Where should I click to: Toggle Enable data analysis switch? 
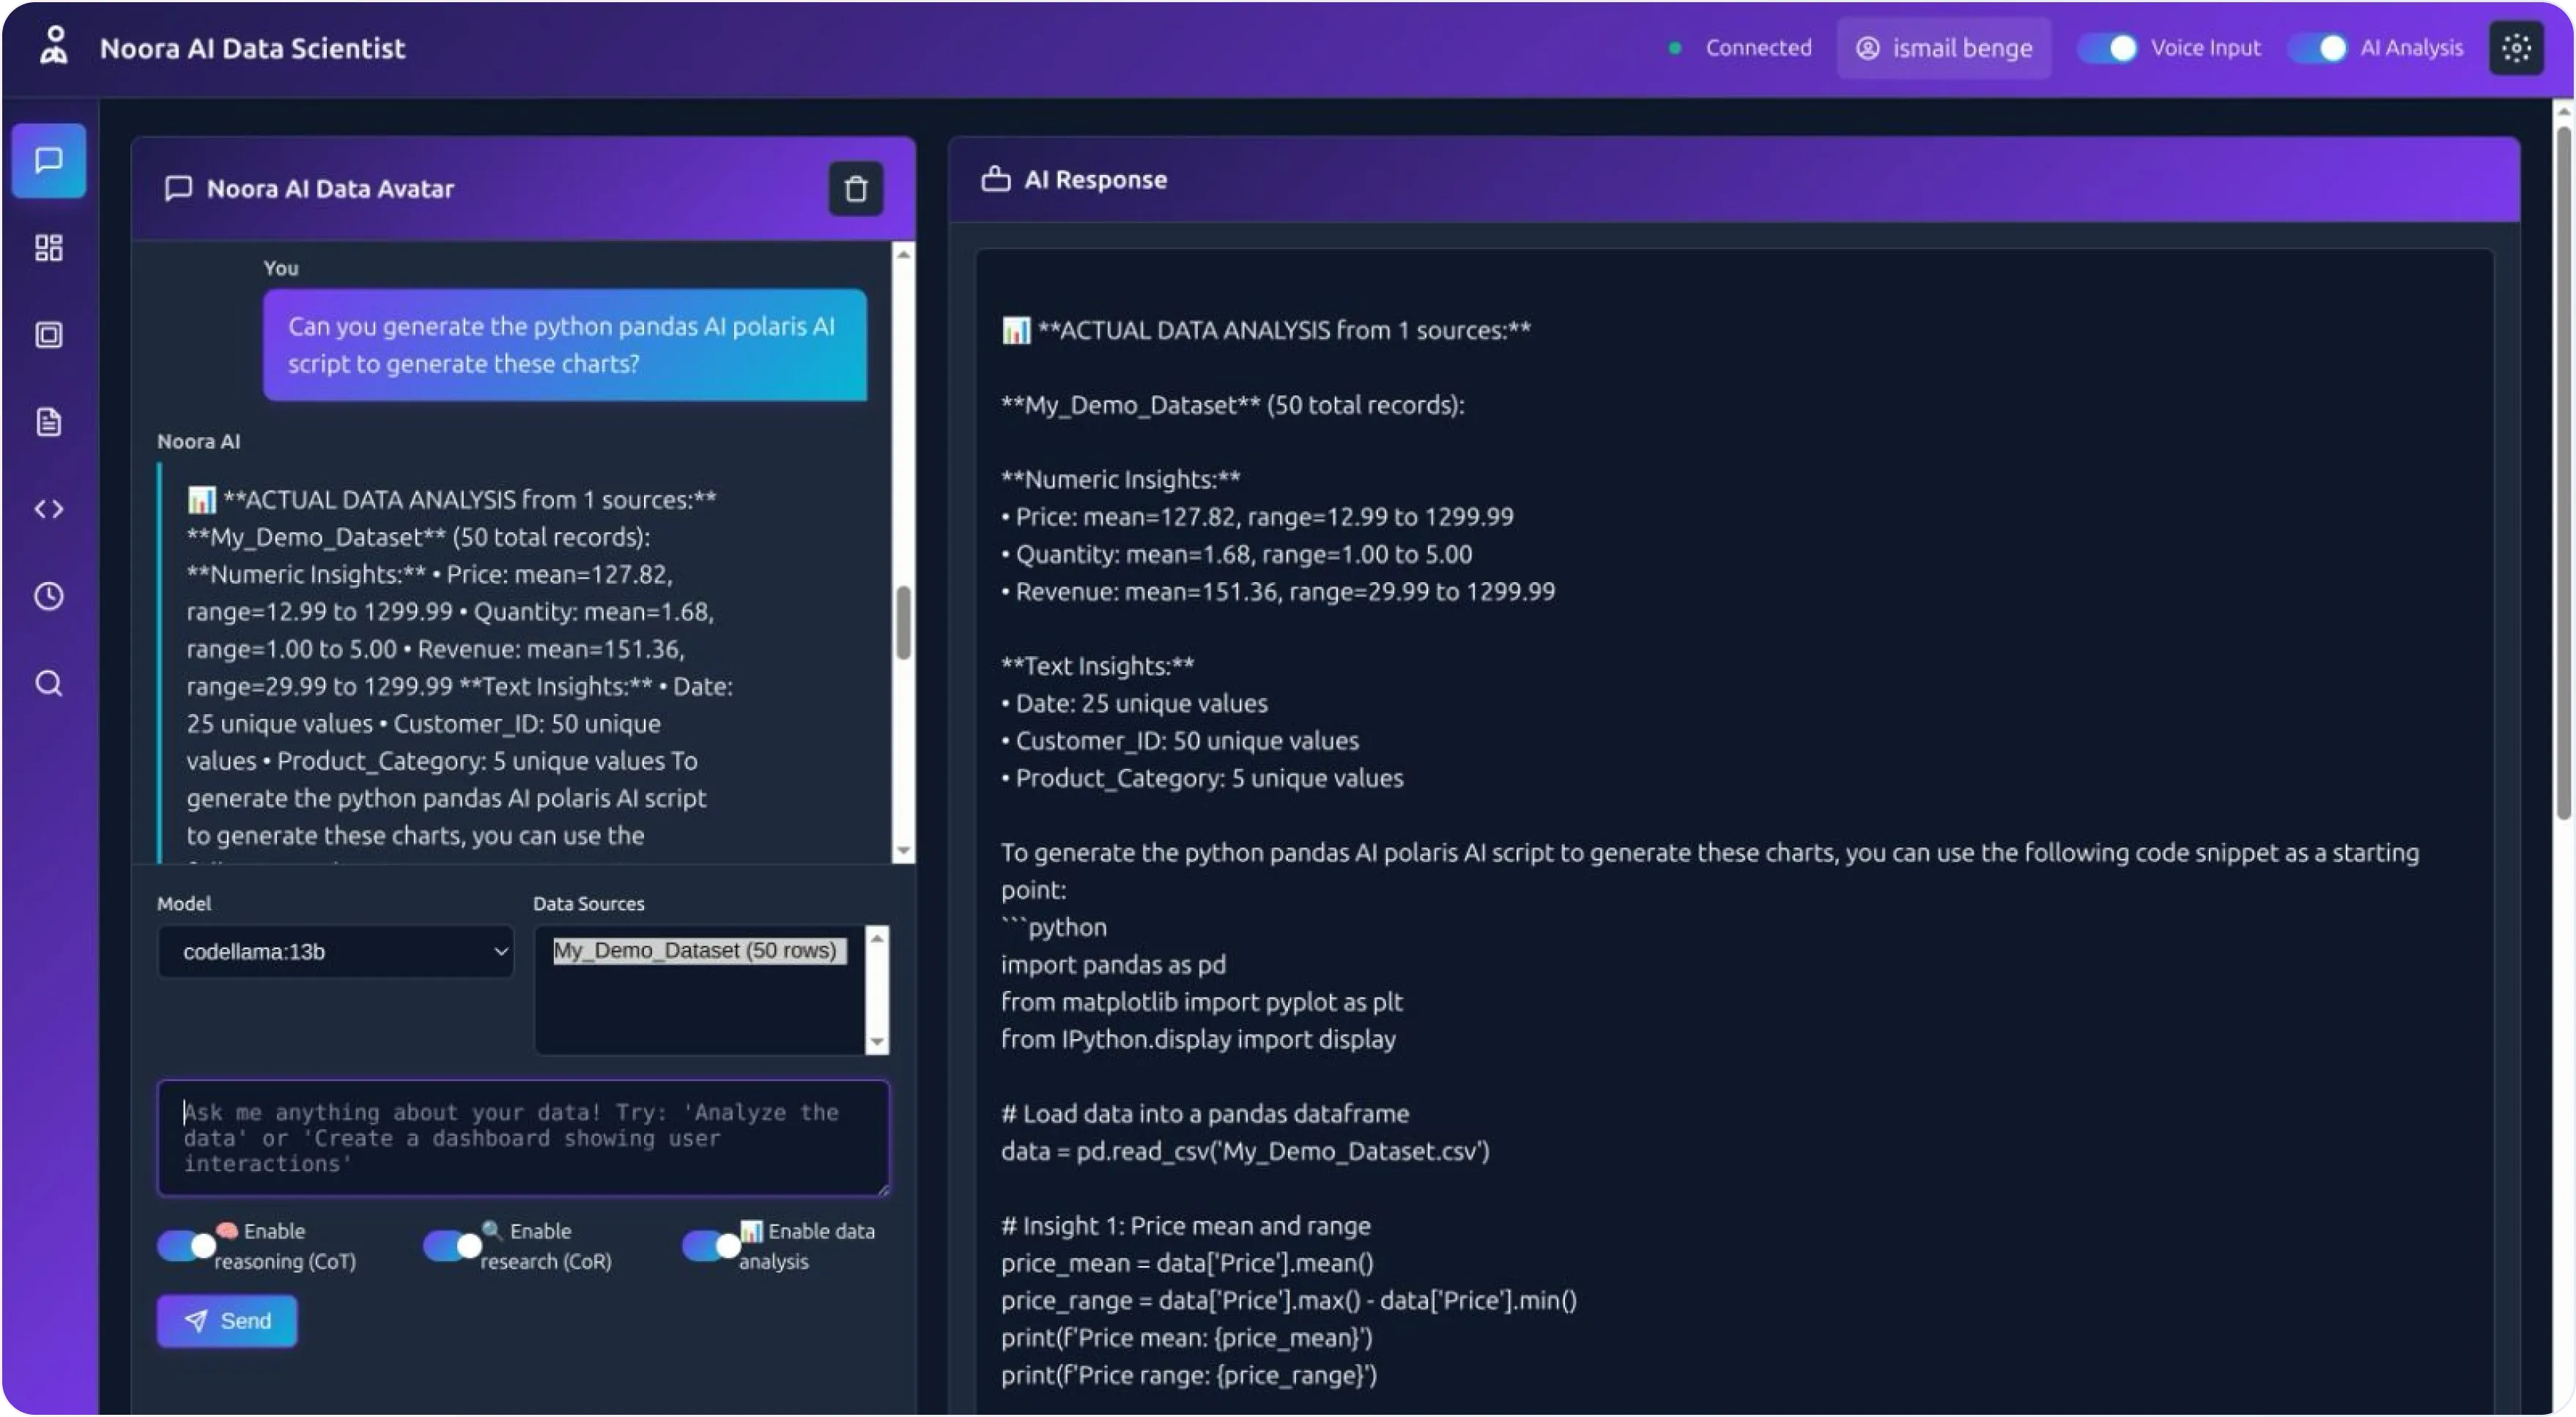coord(711,1245)
